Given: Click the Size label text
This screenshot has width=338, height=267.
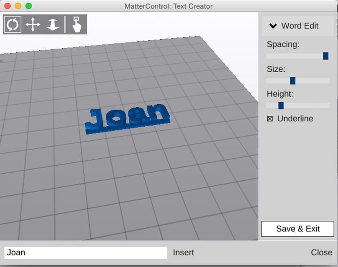Looking at the screenshot, I should click(276, 69).
